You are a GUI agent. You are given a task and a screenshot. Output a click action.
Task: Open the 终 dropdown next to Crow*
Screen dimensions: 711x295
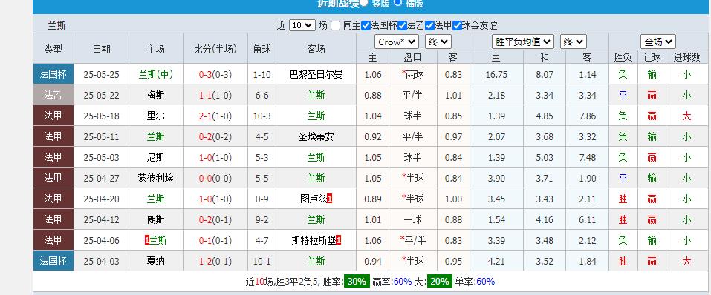438,42
